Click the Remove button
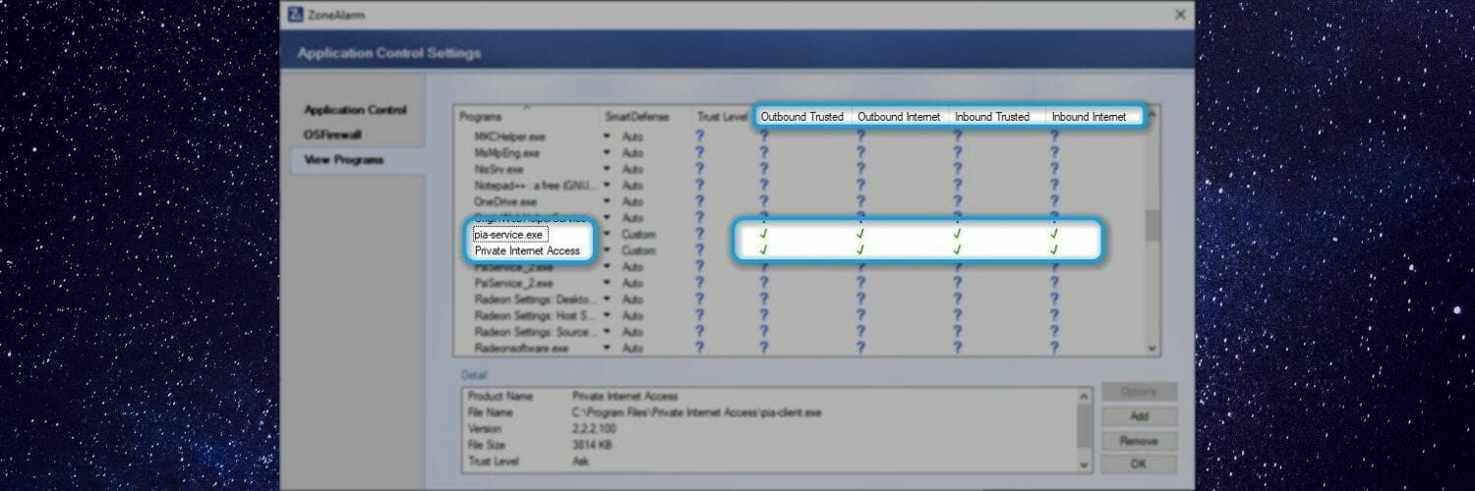The height and width of the screenshot is (491, 1475). (1139, 441)
